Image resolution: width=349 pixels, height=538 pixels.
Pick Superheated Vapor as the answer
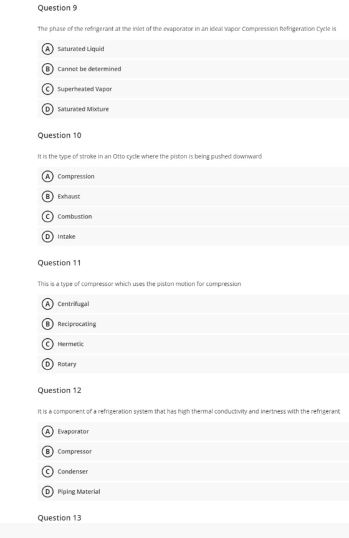coord(193,89)
